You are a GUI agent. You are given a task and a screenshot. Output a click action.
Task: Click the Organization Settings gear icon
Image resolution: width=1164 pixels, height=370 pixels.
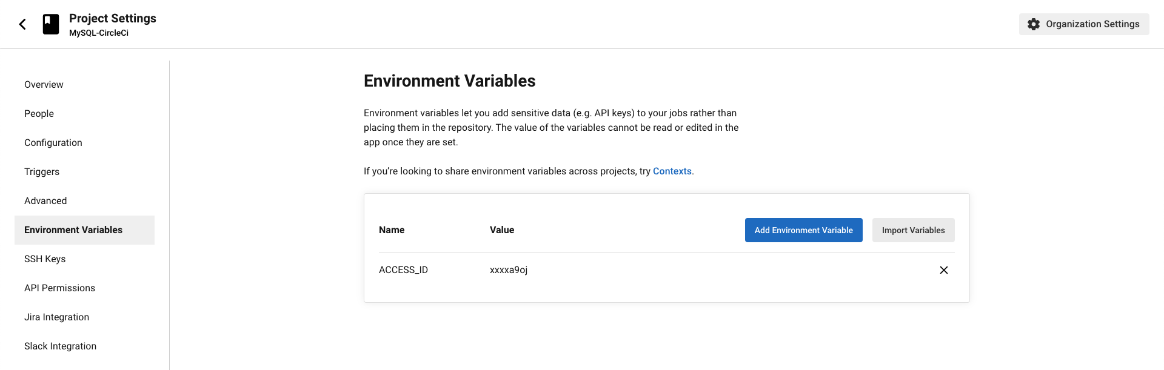point(1034,24)
